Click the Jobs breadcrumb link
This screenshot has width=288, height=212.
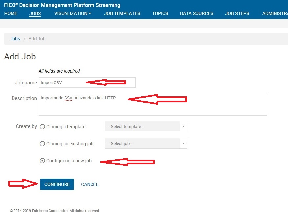[15, 39]
